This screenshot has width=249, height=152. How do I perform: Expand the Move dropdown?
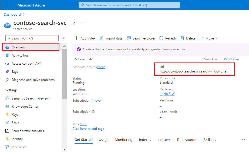point(209,38)
